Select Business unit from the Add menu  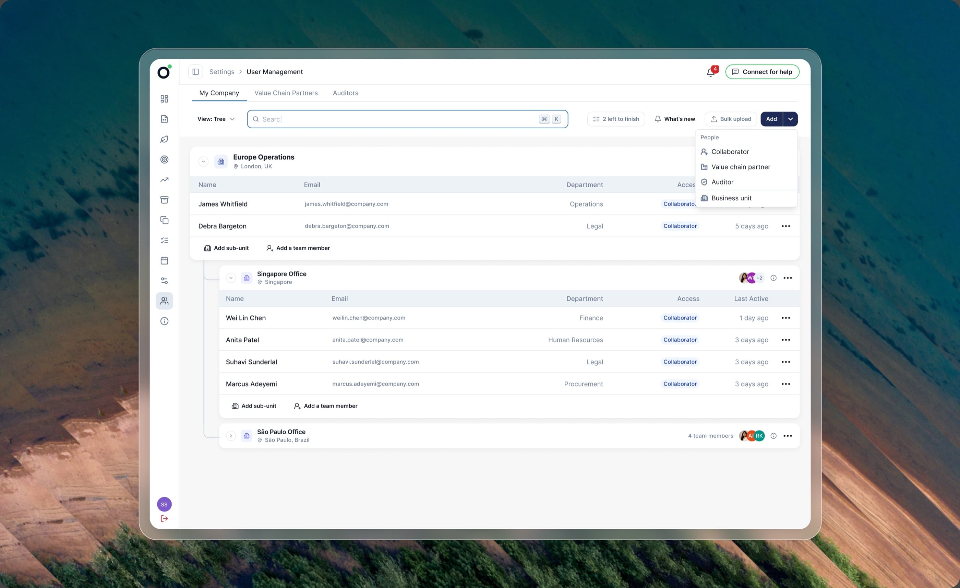[x=746, y=198]
